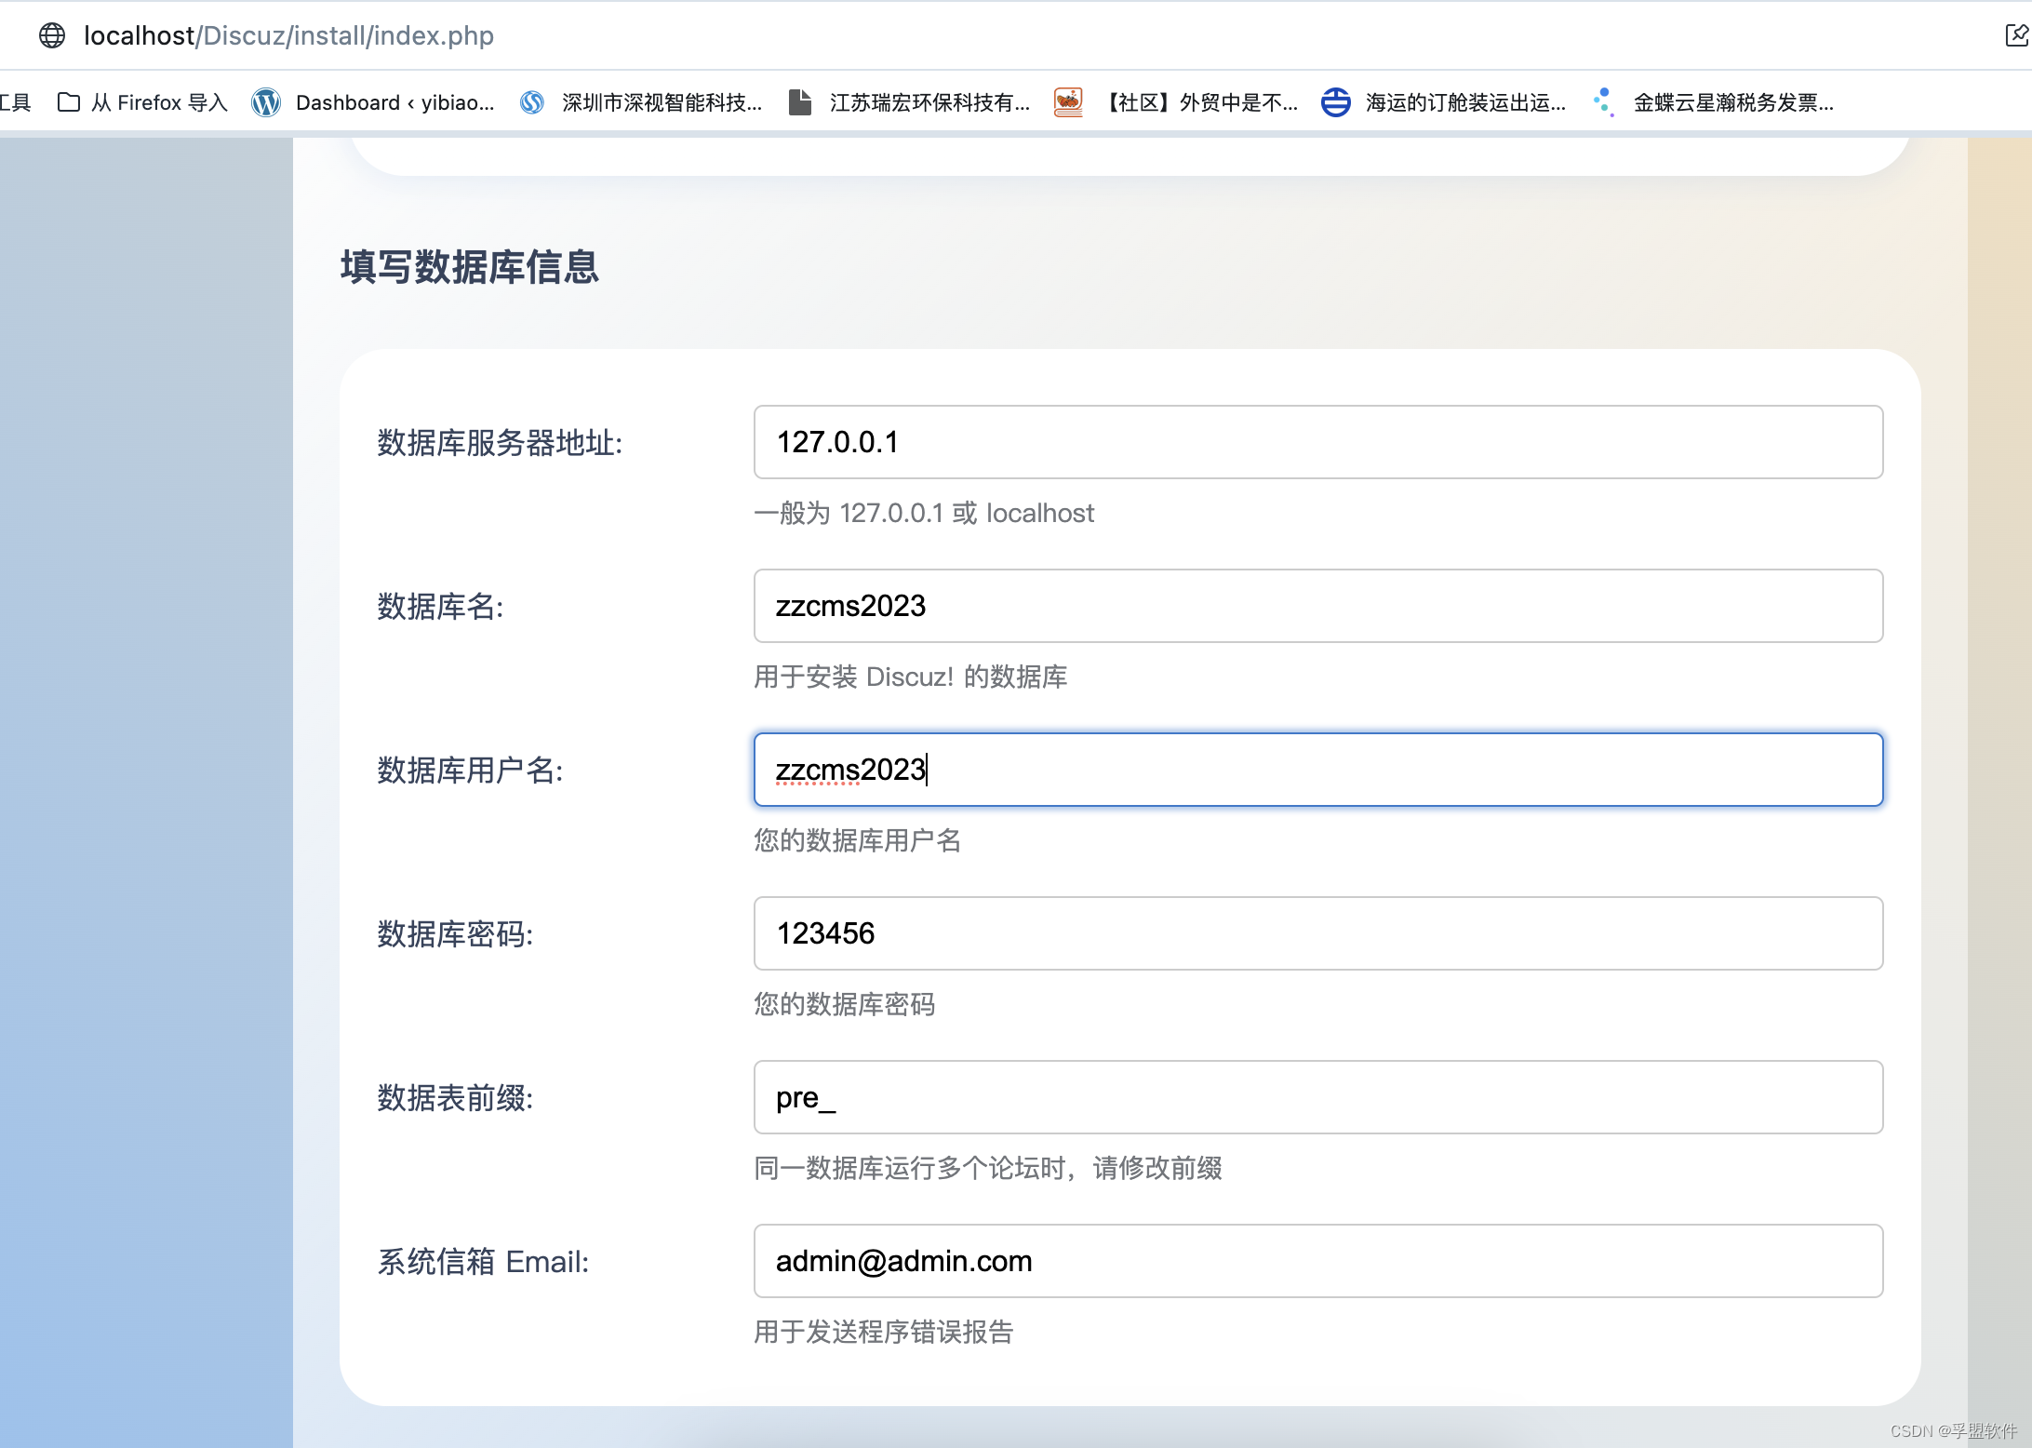This screenshot has width=2032, height=1448.
Task: Click the 填写数据库信息 heading
Action: click(x=469, y=267)
